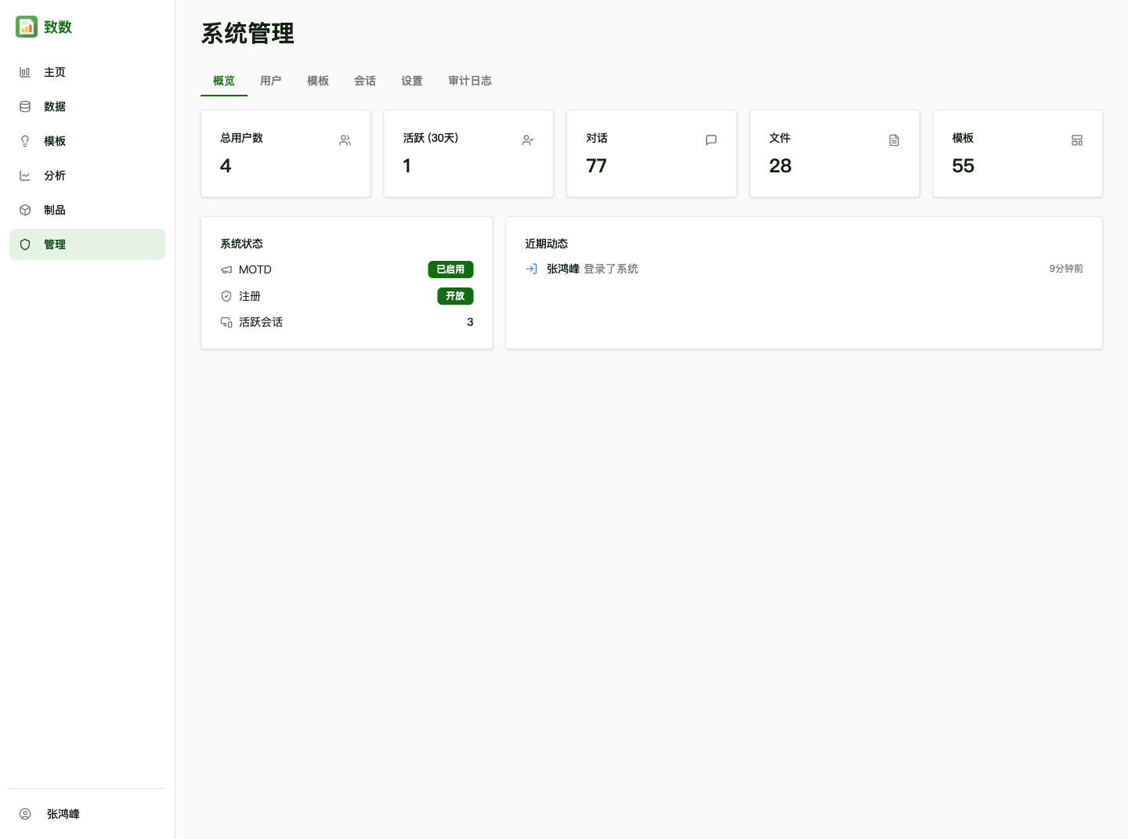Screen dimensions: 1128x839
Task: Click the 文件 card label
Action: point(779,138)
